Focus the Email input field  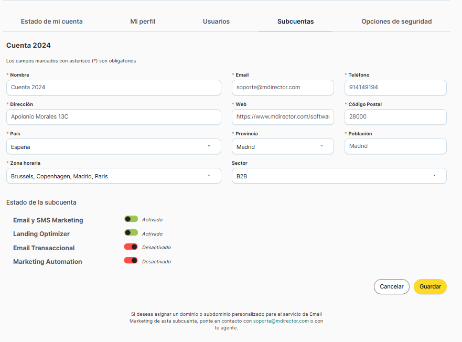tap(282, 88)
